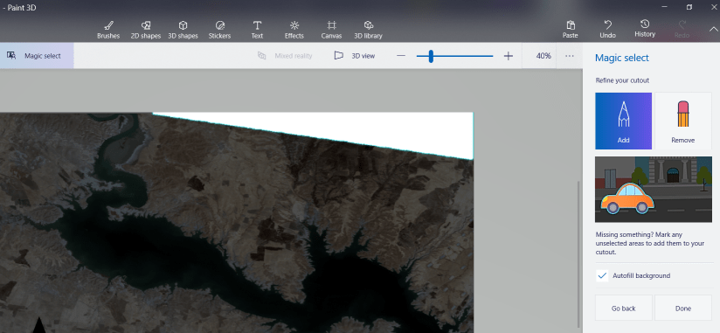The height and width of the screenshot is (333, 720).
Task: Open the 2D shapes tool
Action: pyautogui.click(x=146, y=30)
